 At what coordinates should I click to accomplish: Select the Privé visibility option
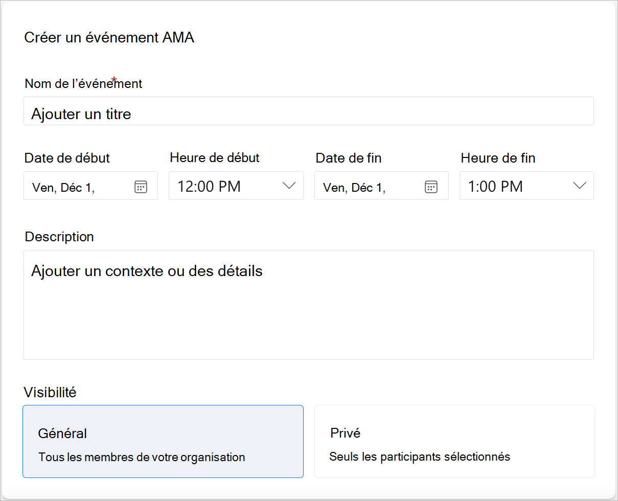tap(454, 442)
